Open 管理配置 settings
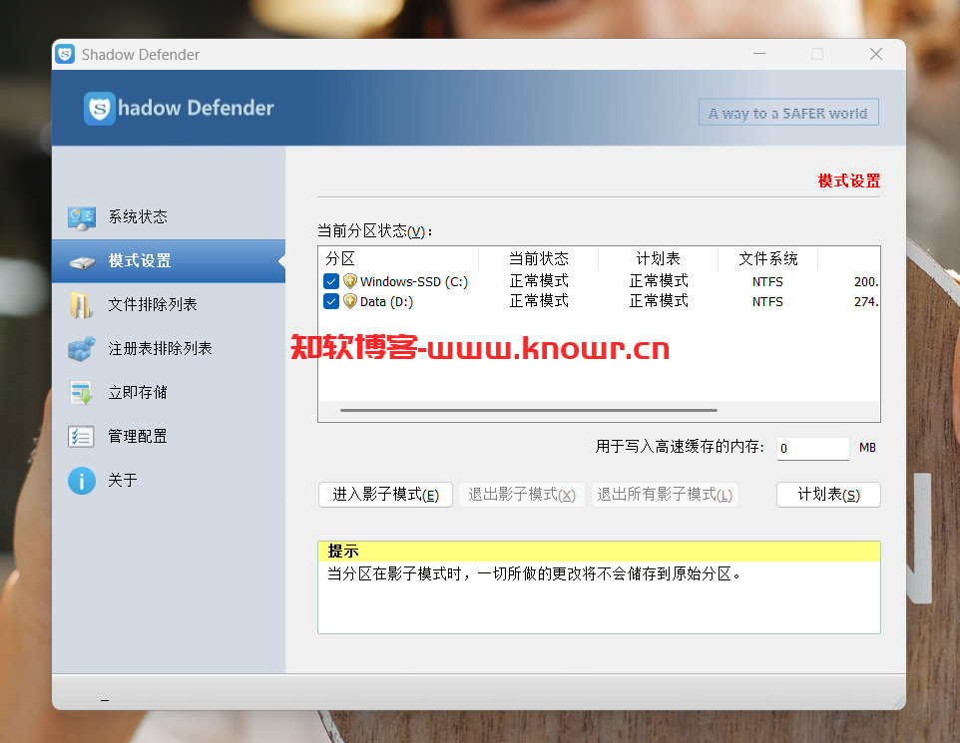 click(169, 437)
